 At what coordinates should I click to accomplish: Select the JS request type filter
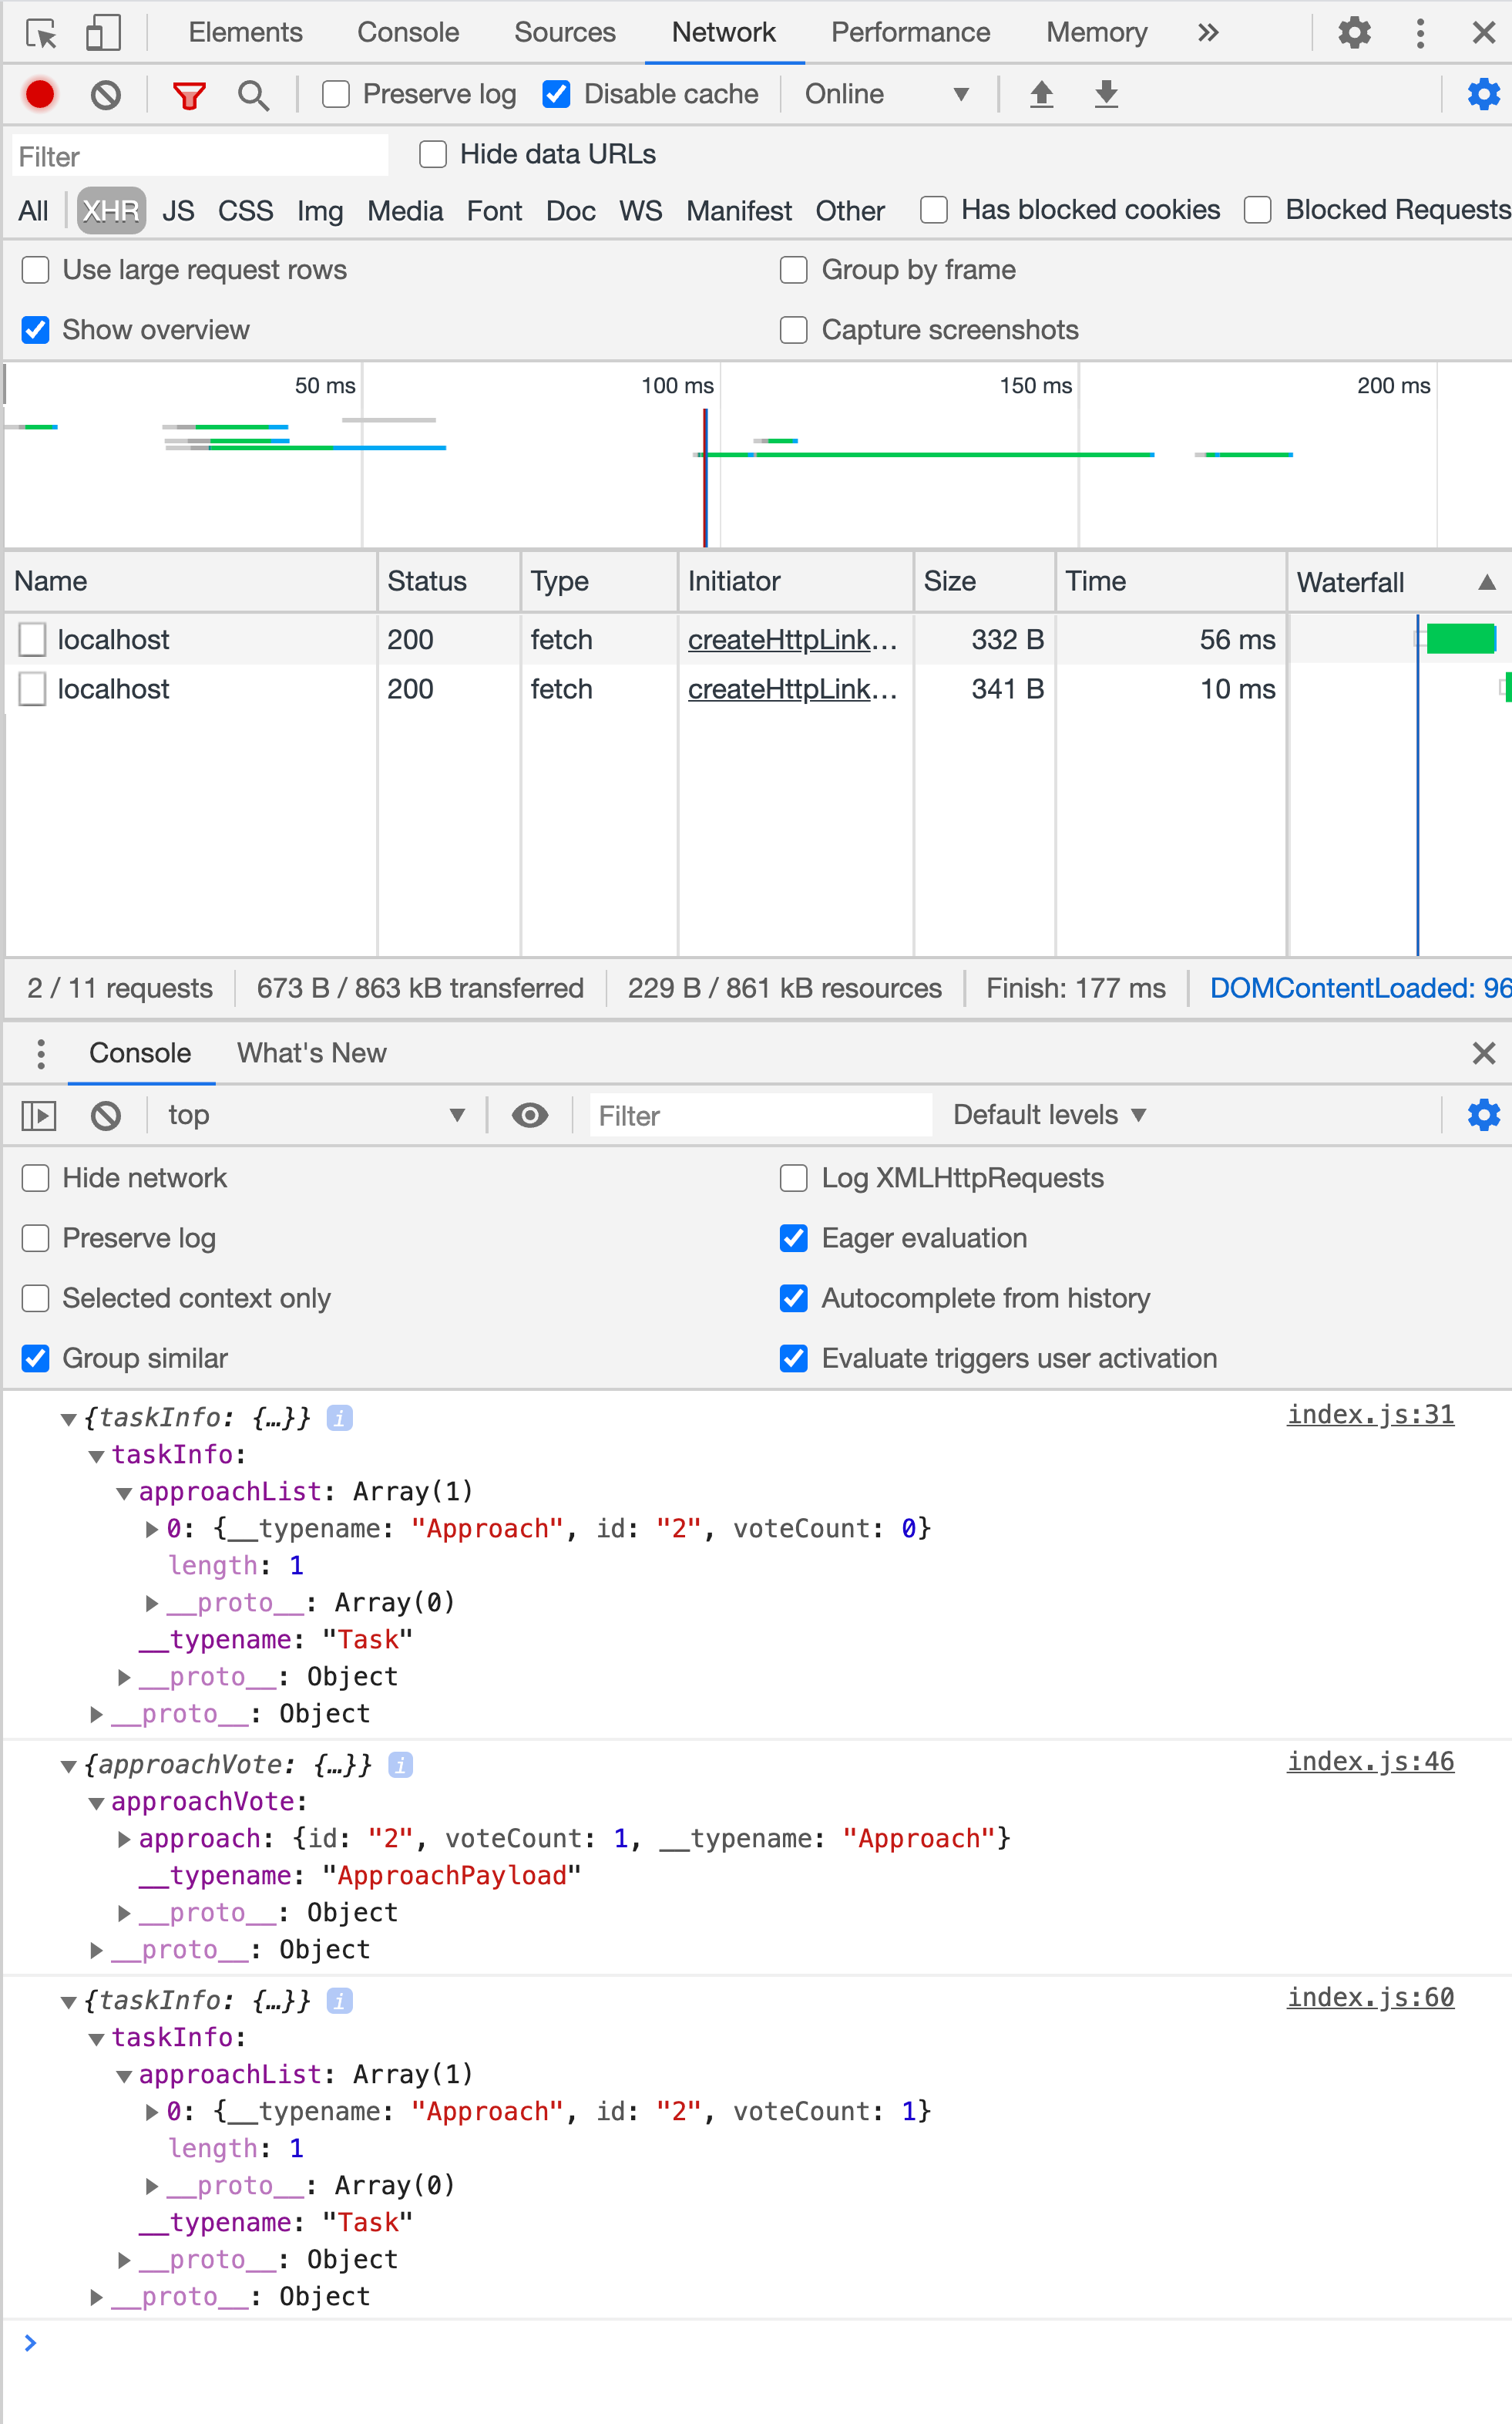(178, 211)
